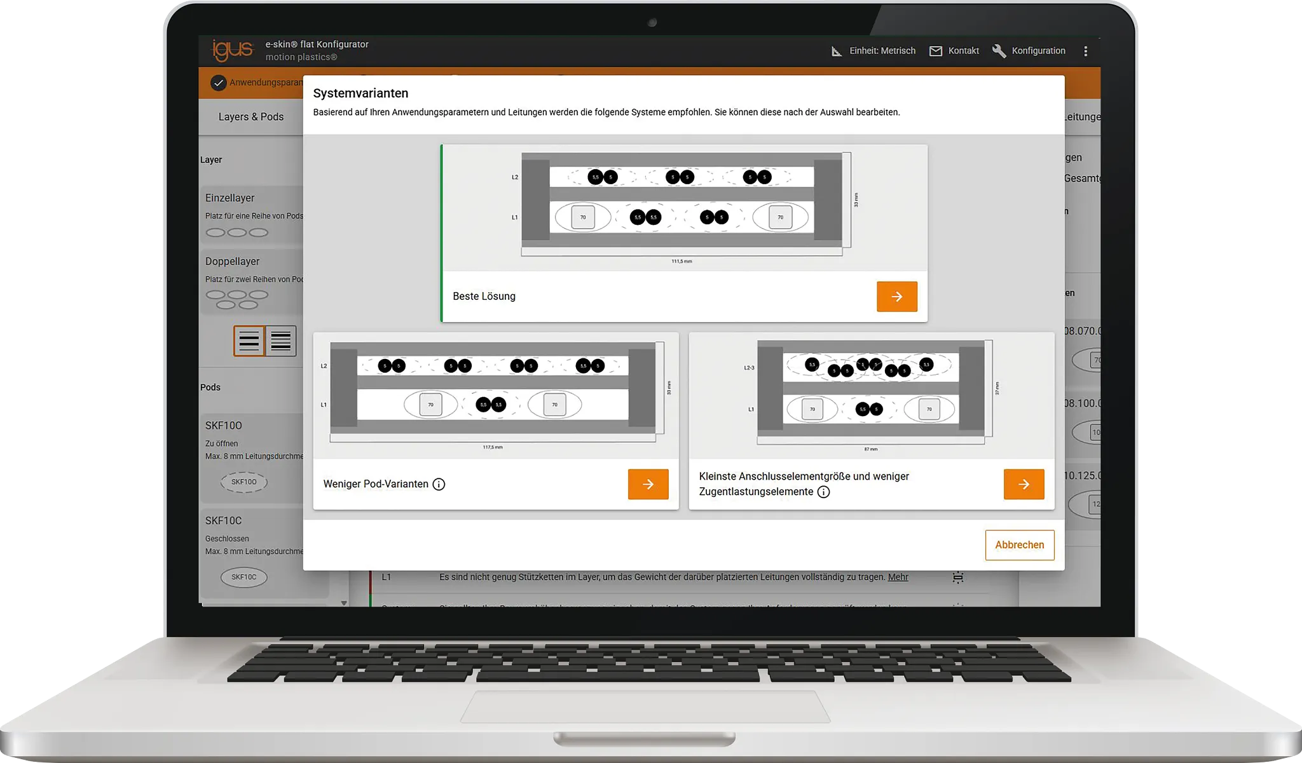Select the left layer orientation toggle
The width and height of the screenshot is (1302, 763).
(249, 341)
